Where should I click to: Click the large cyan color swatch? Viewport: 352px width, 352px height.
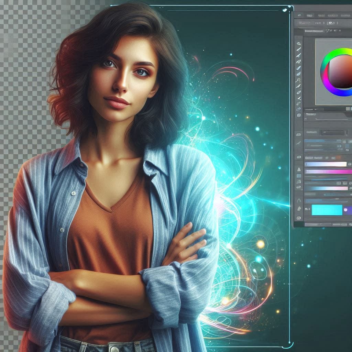click(x=327, y=210)
